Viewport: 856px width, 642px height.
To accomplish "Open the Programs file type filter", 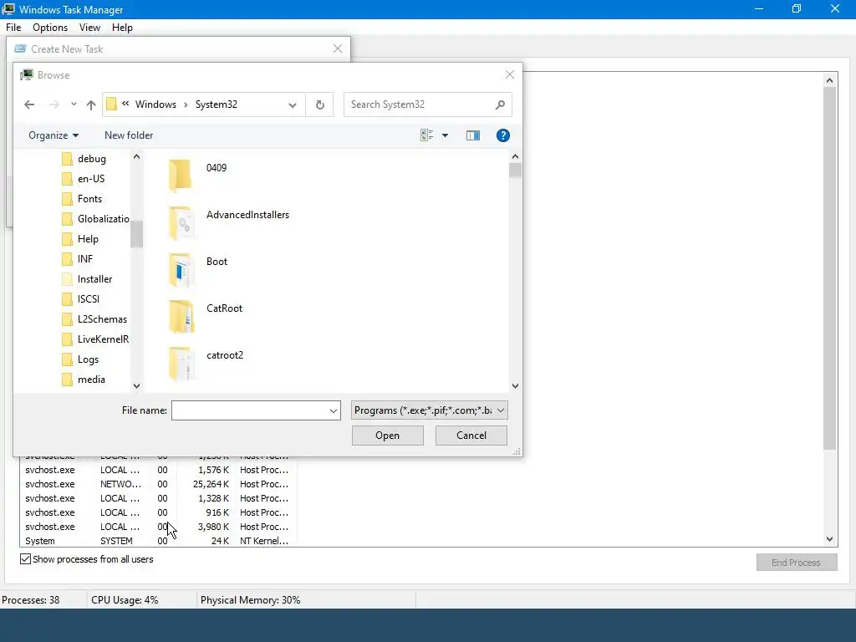I will coord(429,410).
